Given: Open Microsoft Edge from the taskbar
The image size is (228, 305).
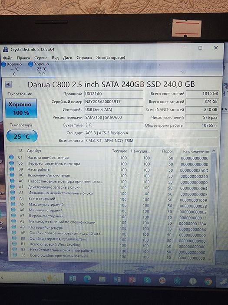Looking at the screenshot, I should click(87, 279).
